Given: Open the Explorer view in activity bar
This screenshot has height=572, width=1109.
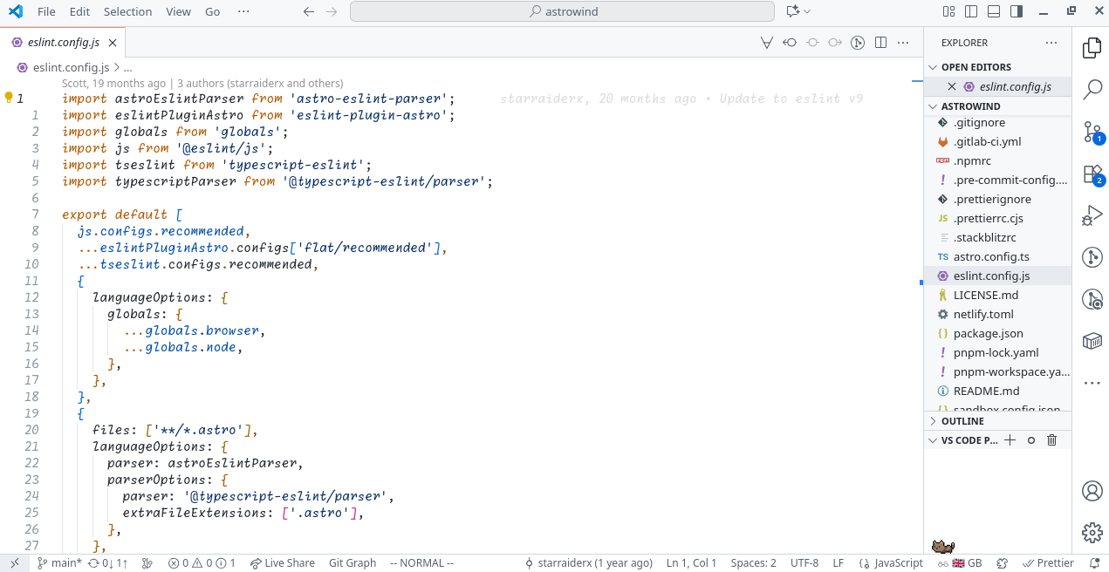Looking at the screenshot, I should 1092,48.
